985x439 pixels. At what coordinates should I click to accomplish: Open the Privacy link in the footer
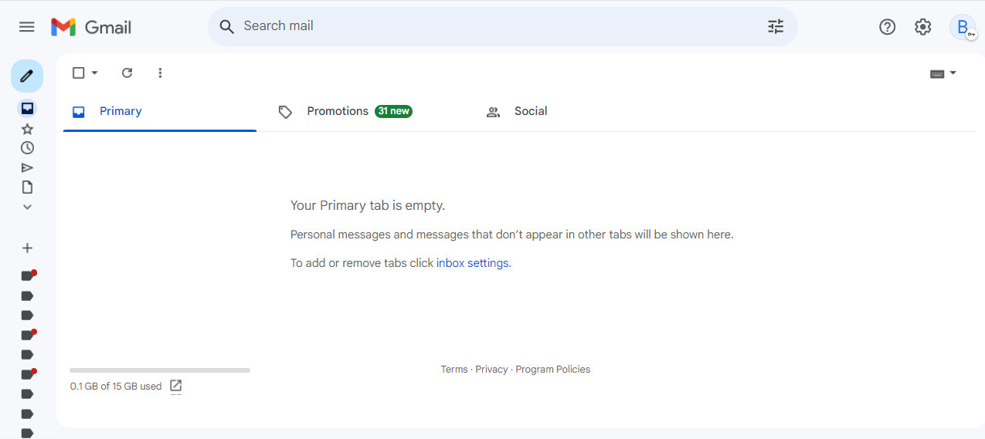(x=491, y=370)
